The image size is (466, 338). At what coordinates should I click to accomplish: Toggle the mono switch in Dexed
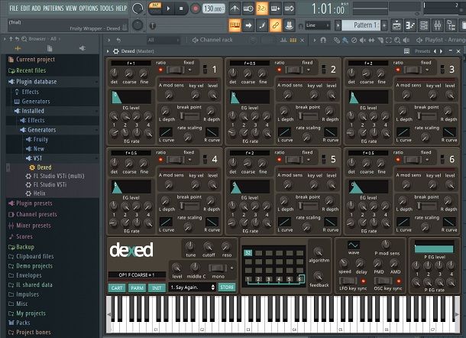[218, 268]
